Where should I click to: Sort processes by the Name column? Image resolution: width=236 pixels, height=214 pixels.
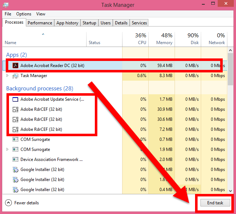pyautogui.click(x=45, y=39)
